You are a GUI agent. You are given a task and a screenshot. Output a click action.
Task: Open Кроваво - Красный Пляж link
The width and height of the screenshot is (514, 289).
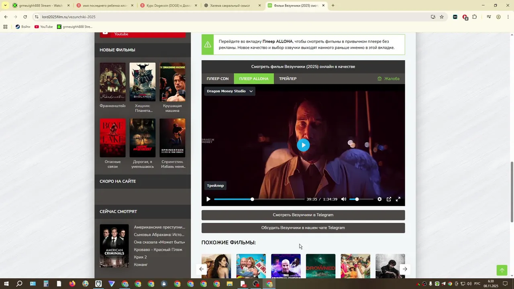[x=158, y=250]
